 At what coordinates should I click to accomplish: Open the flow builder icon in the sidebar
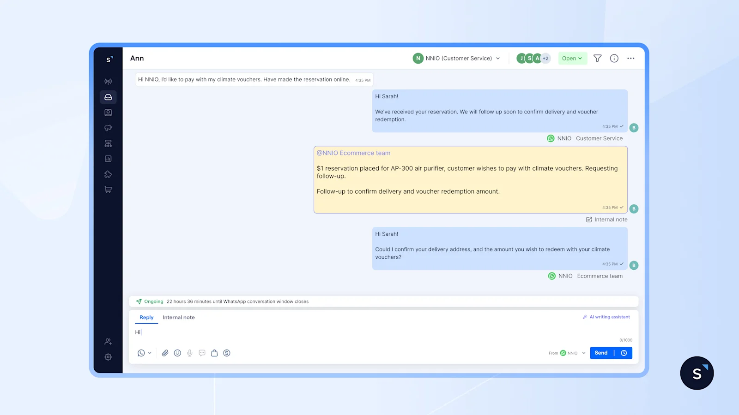pos(108,143)
